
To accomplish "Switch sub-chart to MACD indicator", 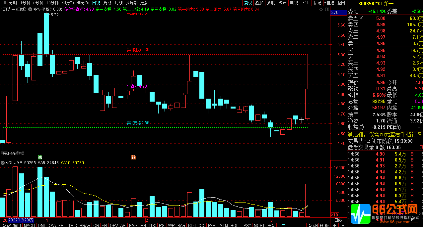I will pyautogui.click(x=29, y=225).
